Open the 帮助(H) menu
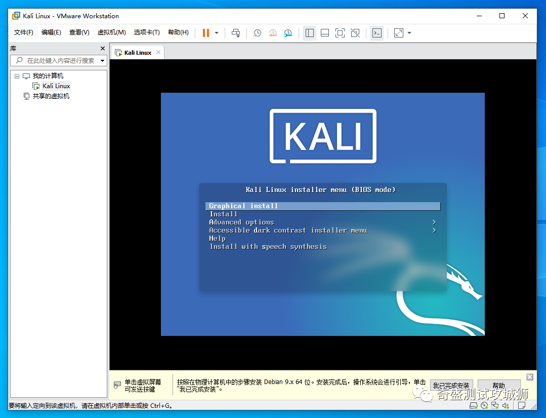The image size is (546, 418). pos(178,32)
